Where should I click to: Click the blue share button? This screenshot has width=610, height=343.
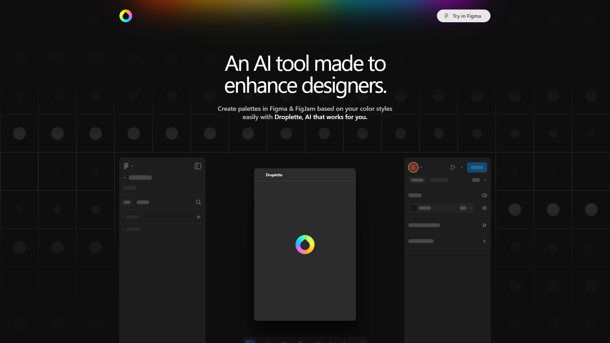477,167
